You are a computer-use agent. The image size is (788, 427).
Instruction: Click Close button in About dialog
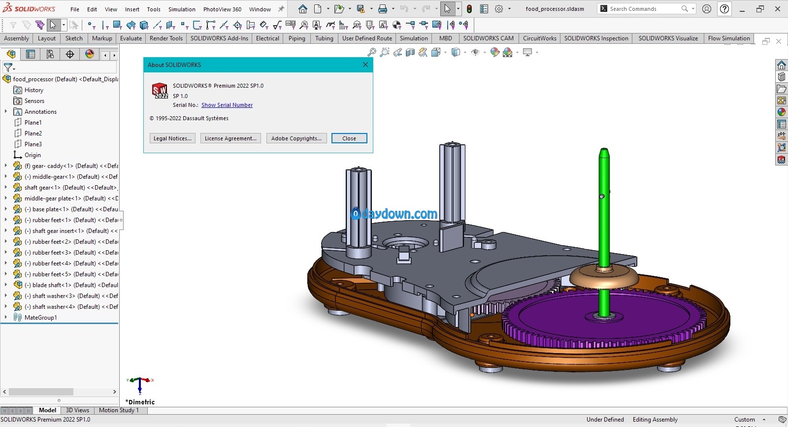point(349,138)
